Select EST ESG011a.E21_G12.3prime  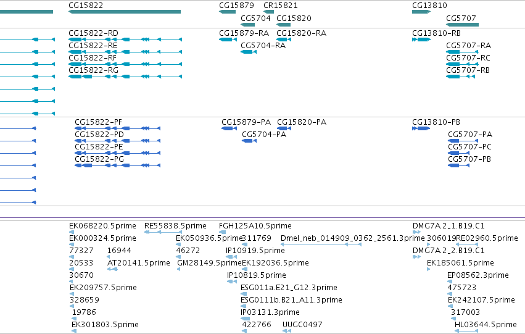click(x=244, y=294)
